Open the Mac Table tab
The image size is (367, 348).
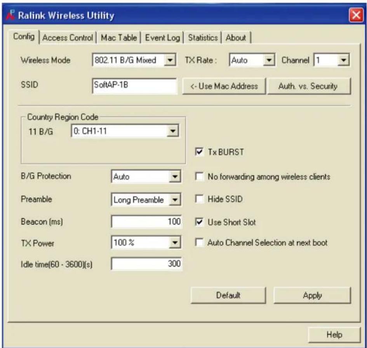coord(119,37)
